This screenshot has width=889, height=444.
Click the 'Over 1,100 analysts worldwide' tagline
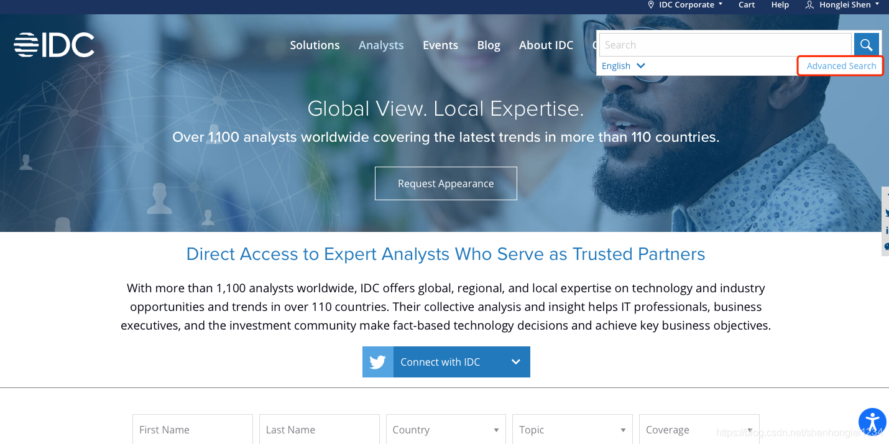(x=446, y=137)
